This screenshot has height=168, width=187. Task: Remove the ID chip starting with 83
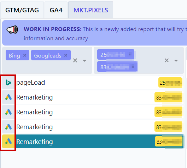click(133, 67)
